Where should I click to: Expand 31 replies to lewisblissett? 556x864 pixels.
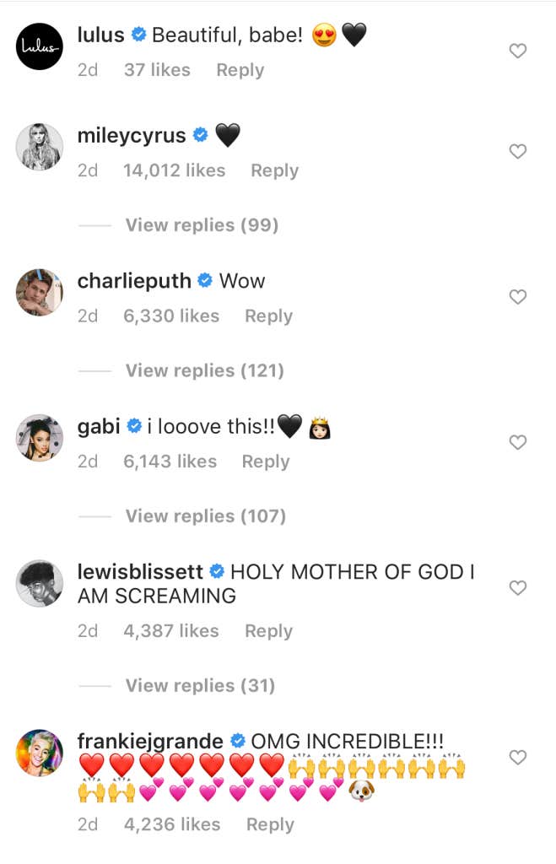tap(200, 685)
